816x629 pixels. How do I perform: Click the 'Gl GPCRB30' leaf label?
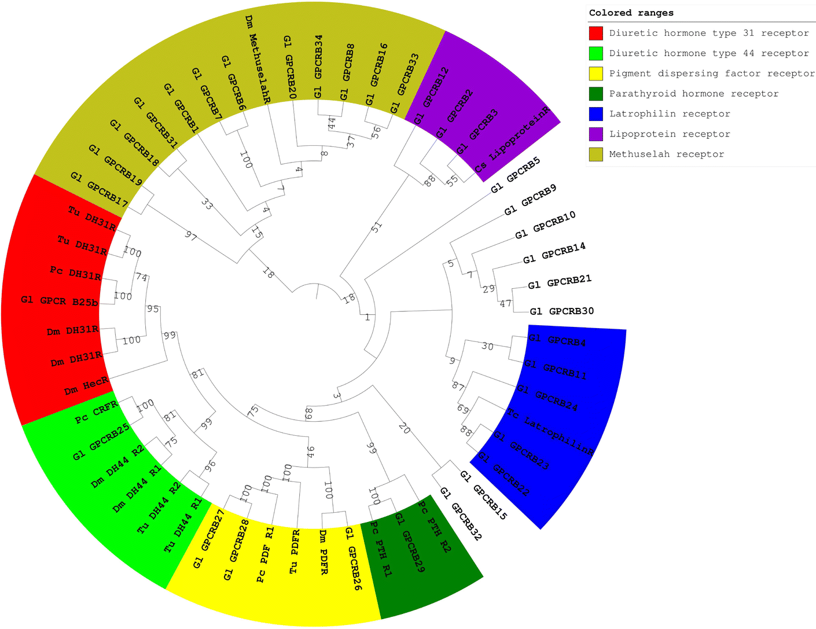pyautogui.click(x=561, y=311)
